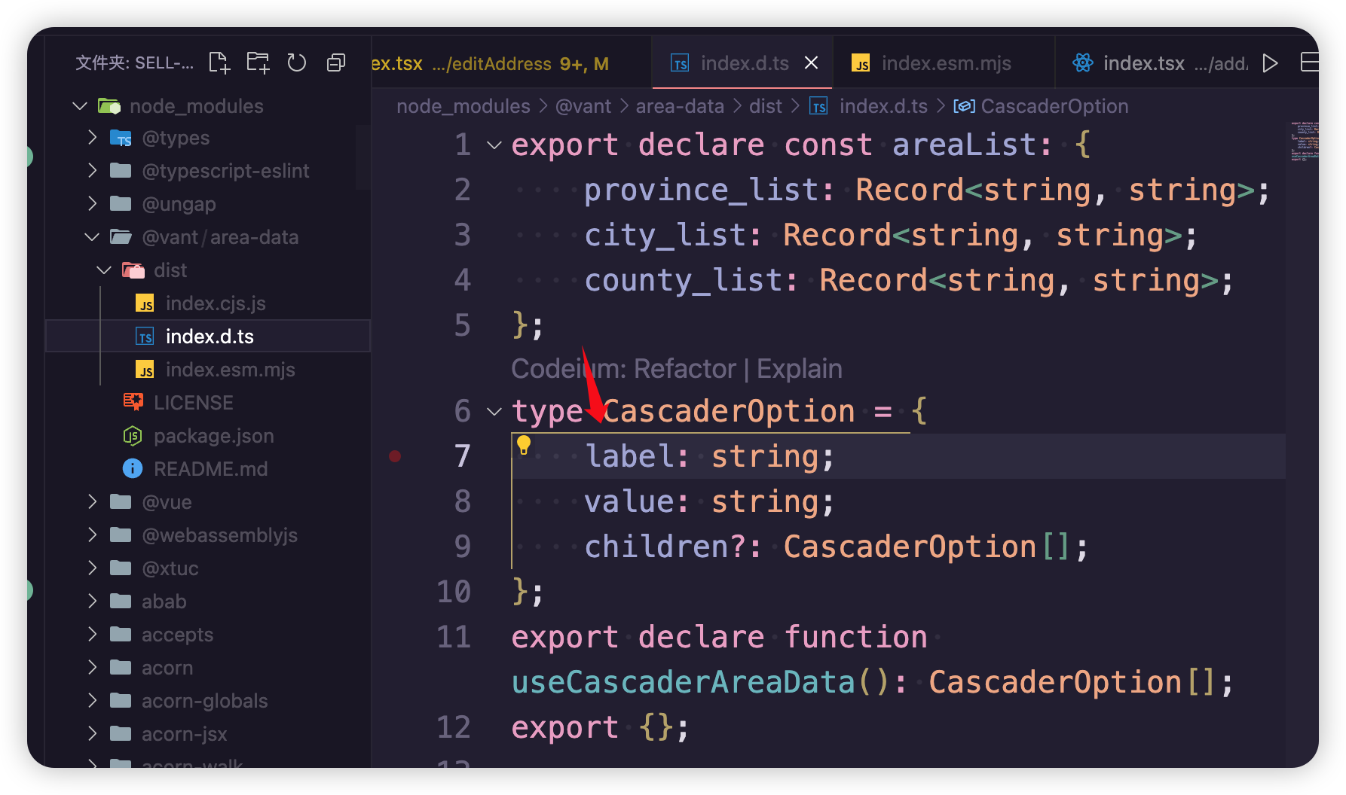1346x795 pixels.
Task: Click the New File icon in explorer header
Action: tap(219, 62)
